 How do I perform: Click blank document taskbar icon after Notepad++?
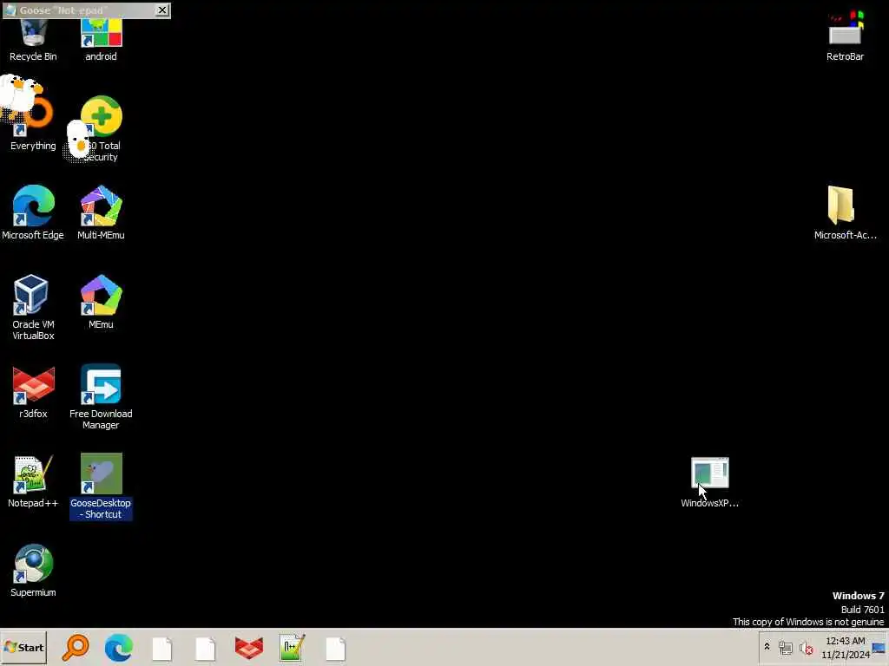pos(336,648)
